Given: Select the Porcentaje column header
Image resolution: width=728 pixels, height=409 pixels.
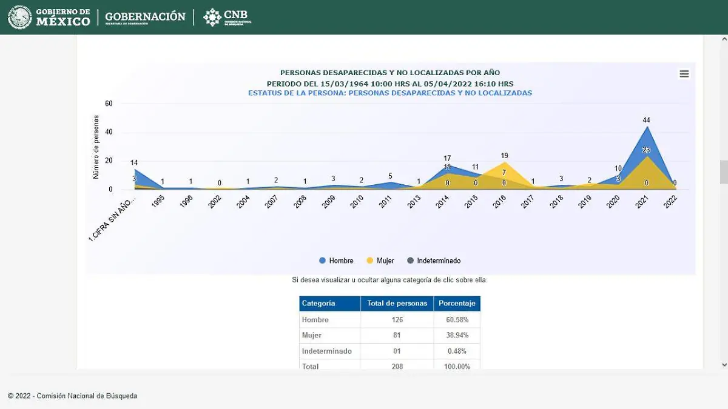Looking at the screenshot, I should point(457,304).
